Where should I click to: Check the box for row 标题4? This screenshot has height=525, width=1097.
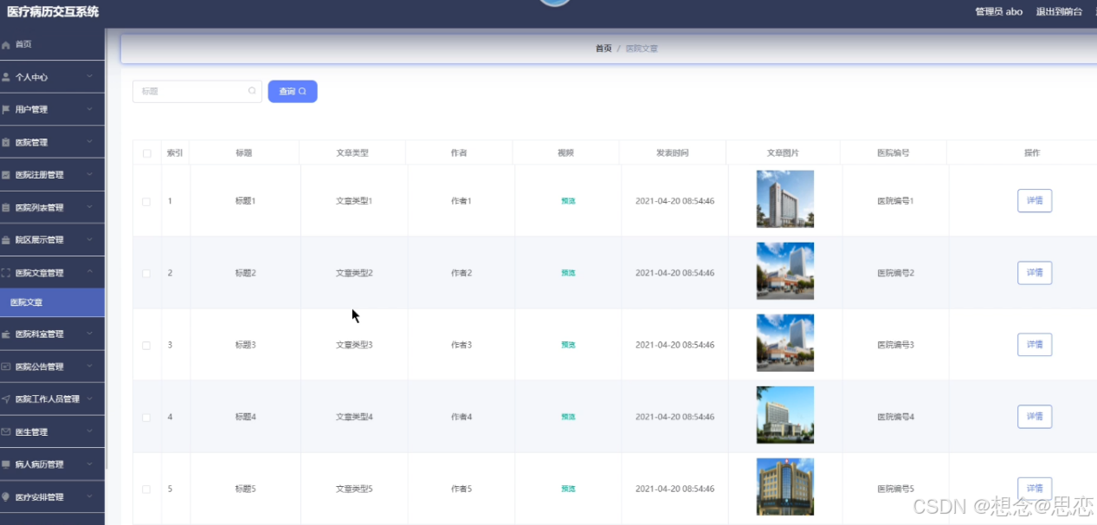146,417
